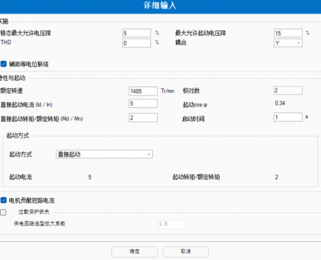Select the 直接起动电流 (Id / In) field
This screenshot has height=260, width=321.
click(143, 103)
